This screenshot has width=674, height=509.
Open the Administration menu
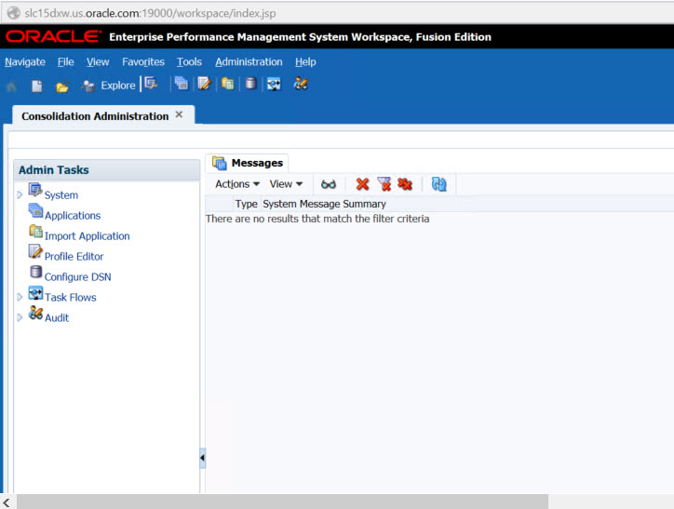tap(249, 62)
